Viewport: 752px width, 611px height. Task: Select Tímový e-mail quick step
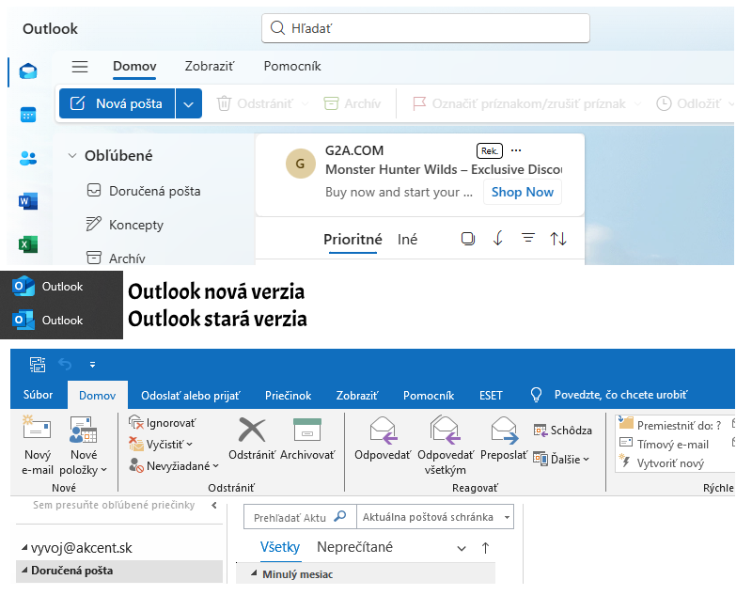[665, 444]
